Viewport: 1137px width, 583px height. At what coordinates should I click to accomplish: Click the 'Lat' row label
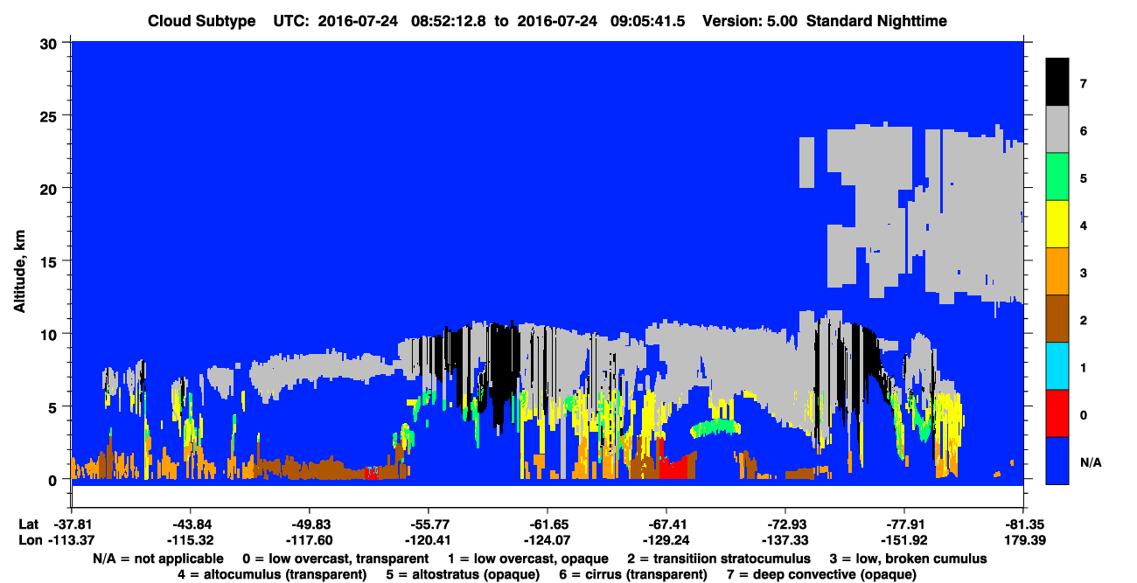point(27,524)
